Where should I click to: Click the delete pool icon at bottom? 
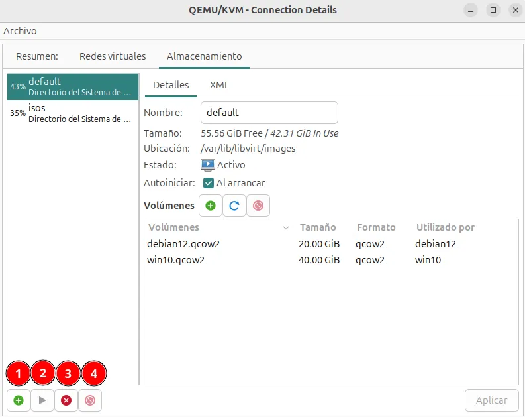tap(90, 400)
